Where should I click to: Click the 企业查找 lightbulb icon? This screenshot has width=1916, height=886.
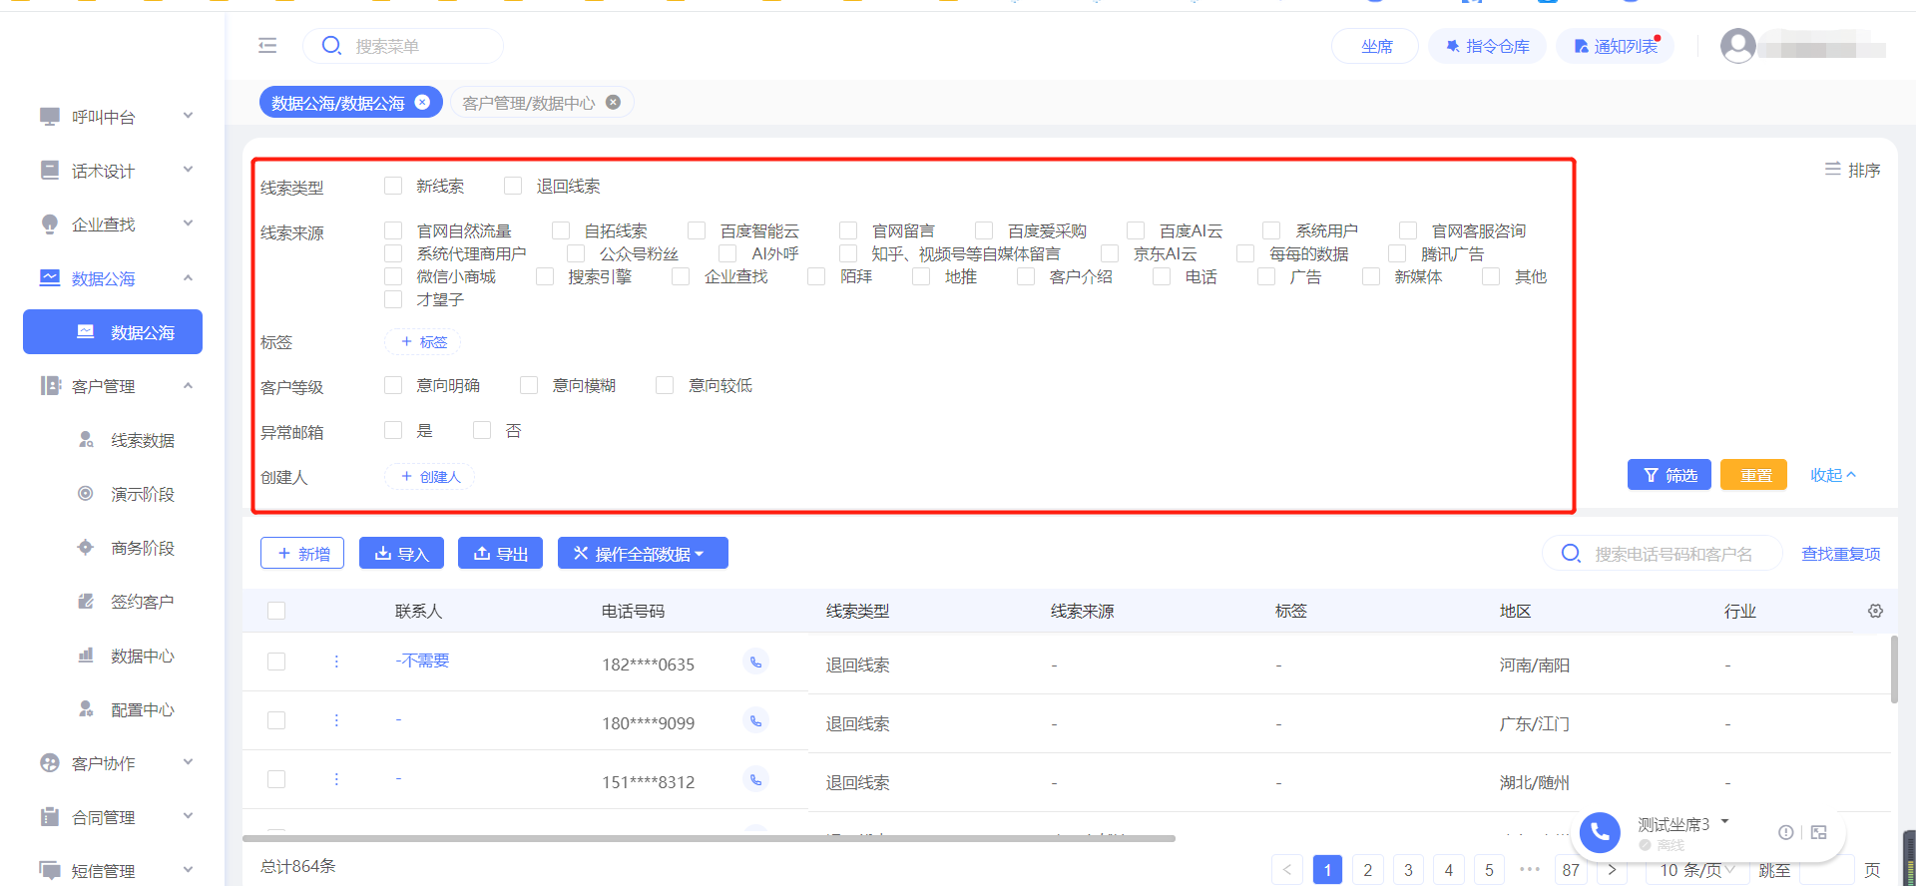[x=50, y=223]
